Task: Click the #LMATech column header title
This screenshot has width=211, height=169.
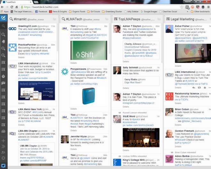Action: 74,19
